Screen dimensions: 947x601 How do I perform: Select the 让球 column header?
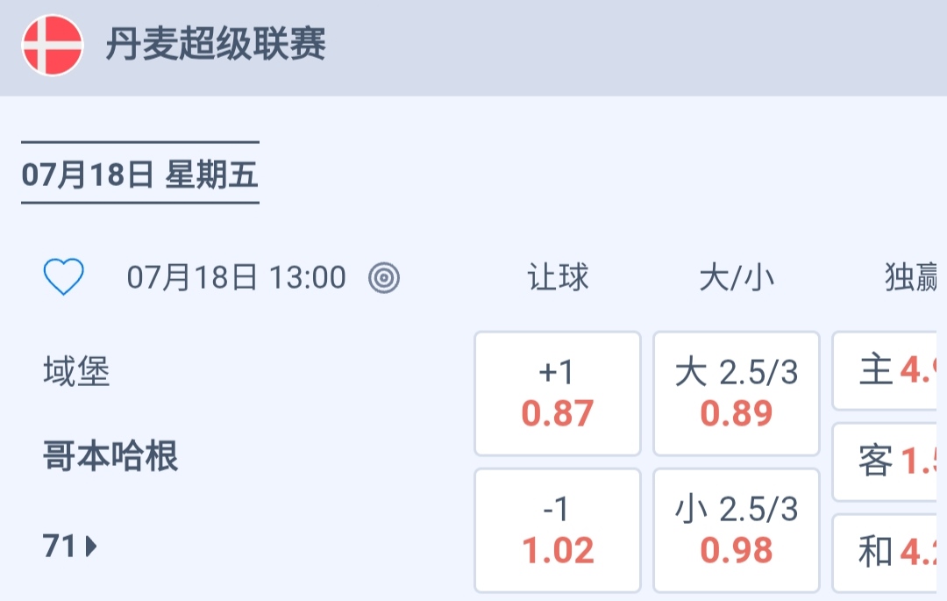coord(558,278)
